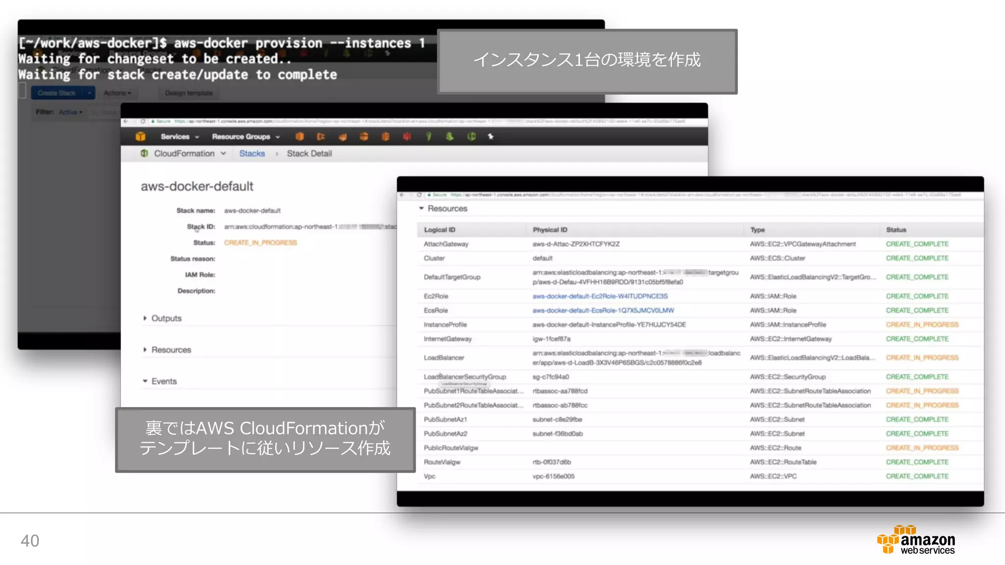Sort by Logical ID column header
The image size is (1005, 565).
click(x=440, y=230)
